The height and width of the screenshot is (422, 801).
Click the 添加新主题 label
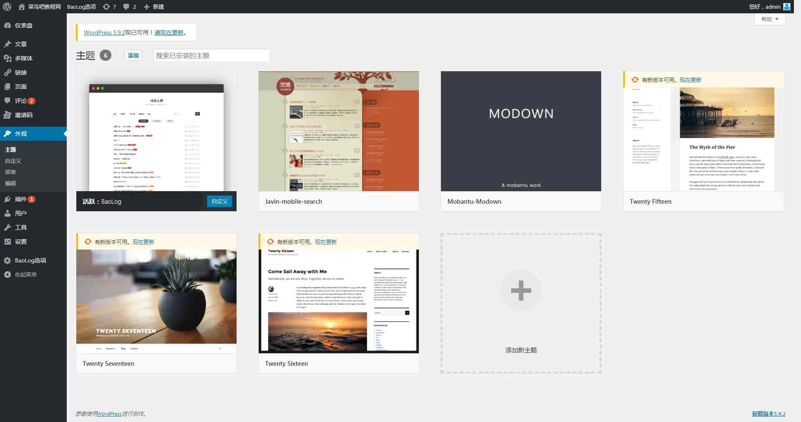point(521,350)
